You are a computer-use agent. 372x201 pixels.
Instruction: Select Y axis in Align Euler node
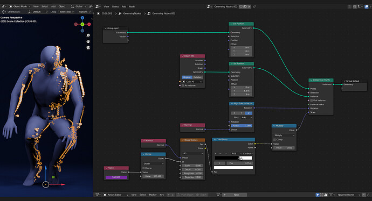[242, 113]
